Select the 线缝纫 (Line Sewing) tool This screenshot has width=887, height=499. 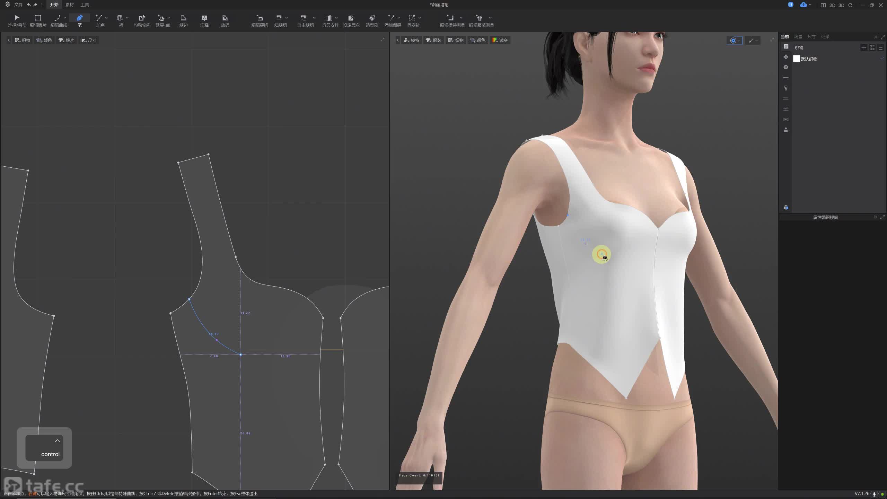point(280,20)
